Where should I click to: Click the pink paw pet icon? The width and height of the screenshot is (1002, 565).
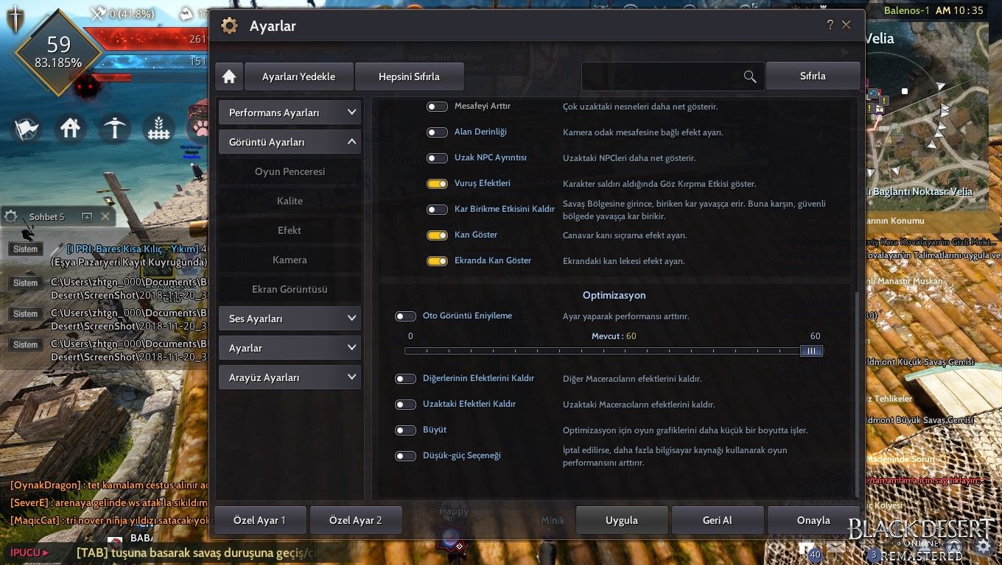(199, 129)
